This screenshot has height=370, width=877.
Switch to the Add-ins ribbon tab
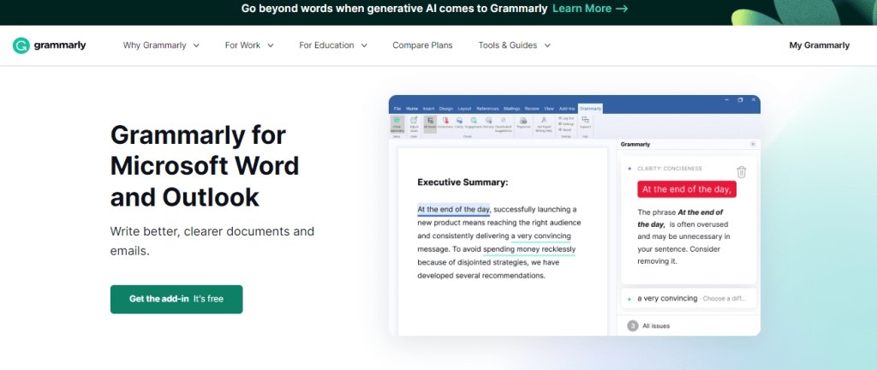point(567,109)
